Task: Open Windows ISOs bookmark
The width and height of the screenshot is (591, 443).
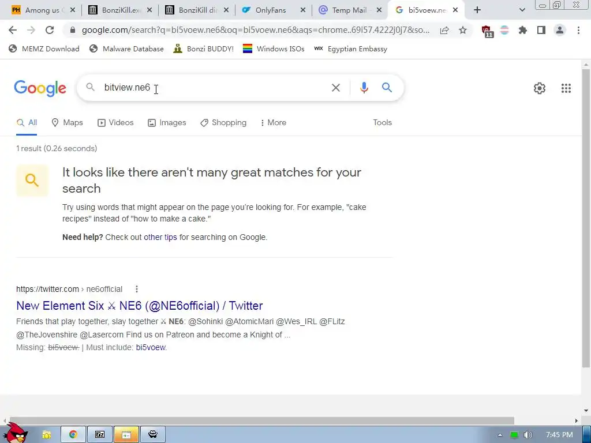Action: tap(274, 49)
